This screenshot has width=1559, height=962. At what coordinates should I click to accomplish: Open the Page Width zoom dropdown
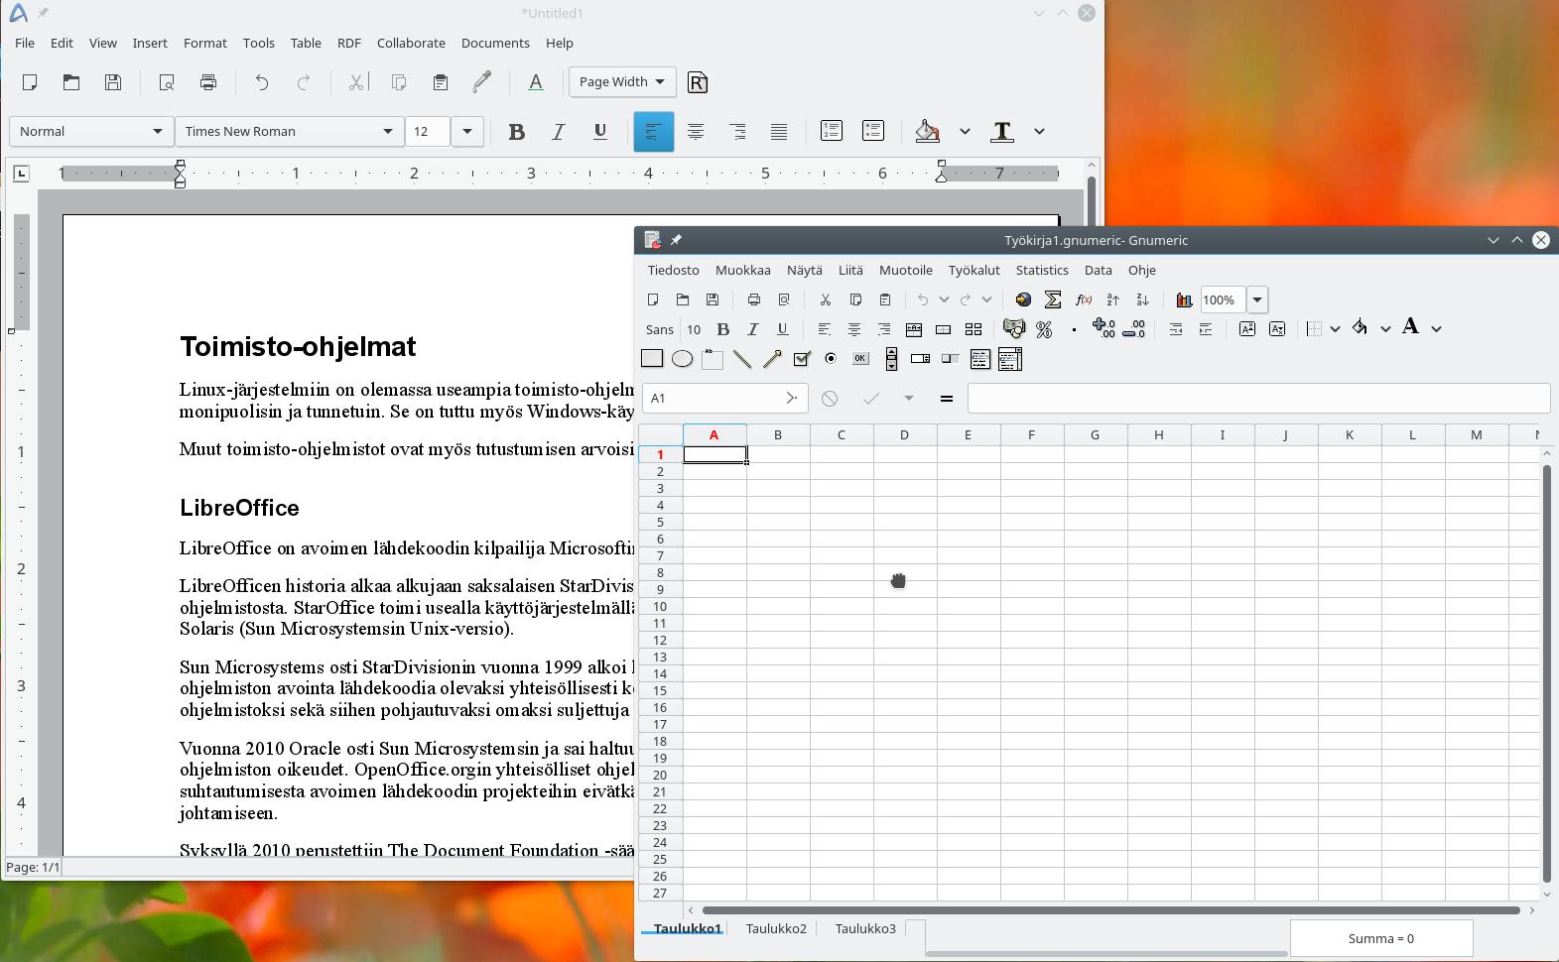point(622,82)
